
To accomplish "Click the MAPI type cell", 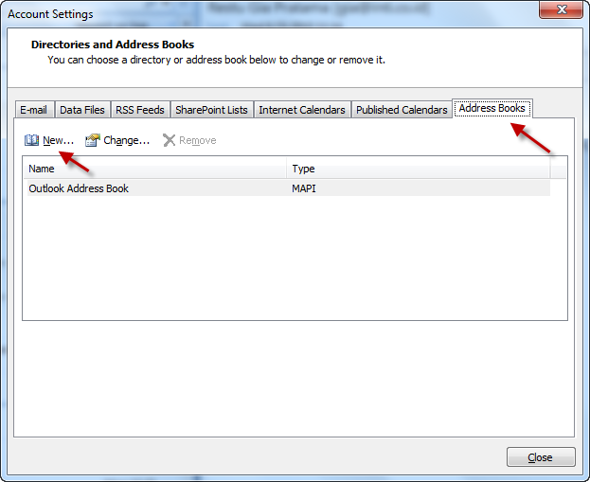I will pos(305,188).
